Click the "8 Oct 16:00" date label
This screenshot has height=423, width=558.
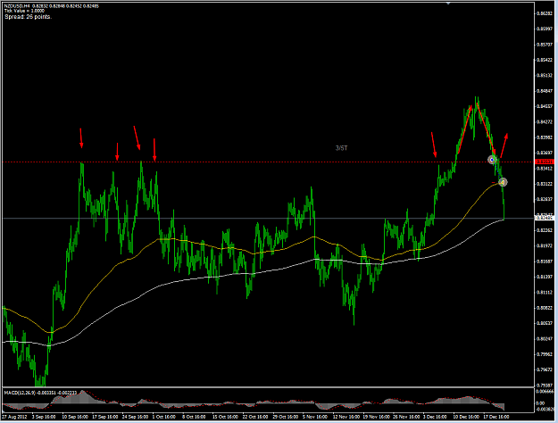(194, 416)
